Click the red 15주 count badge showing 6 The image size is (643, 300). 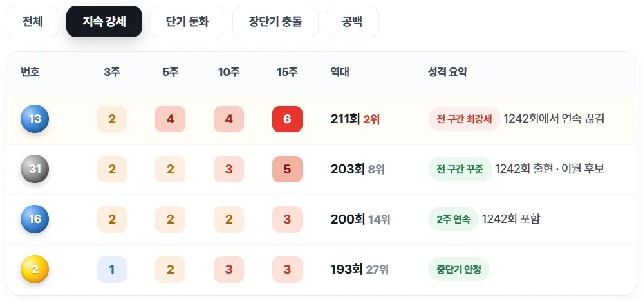(287, 119)
